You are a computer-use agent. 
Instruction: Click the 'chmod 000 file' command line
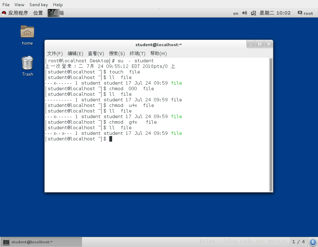[x=99, y=89]
